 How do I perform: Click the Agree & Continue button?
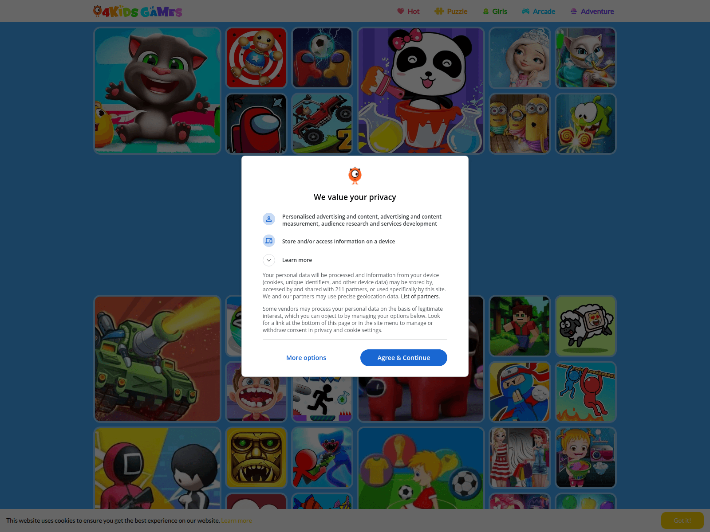(404, 358)
